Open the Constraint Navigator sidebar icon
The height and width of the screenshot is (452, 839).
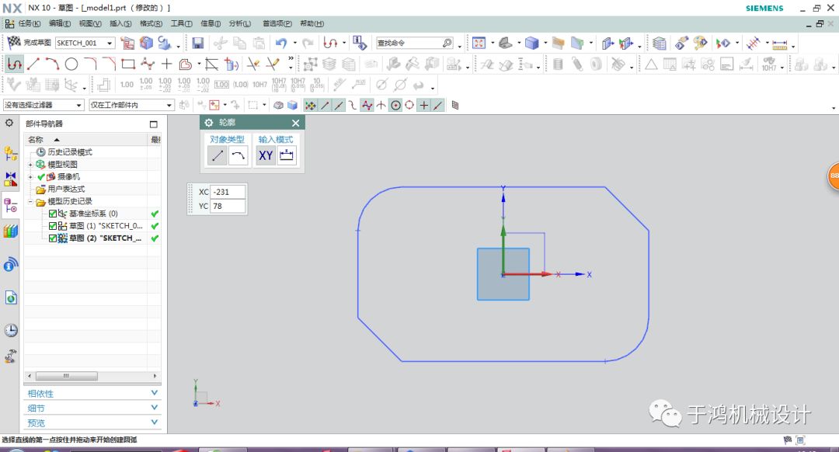click(x=10, y=179)
